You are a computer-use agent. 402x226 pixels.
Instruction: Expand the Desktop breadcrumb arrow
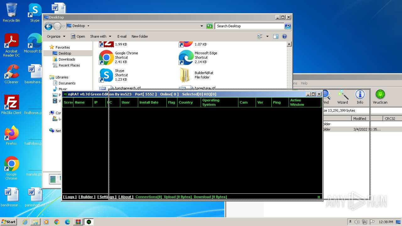pos(88,26)
